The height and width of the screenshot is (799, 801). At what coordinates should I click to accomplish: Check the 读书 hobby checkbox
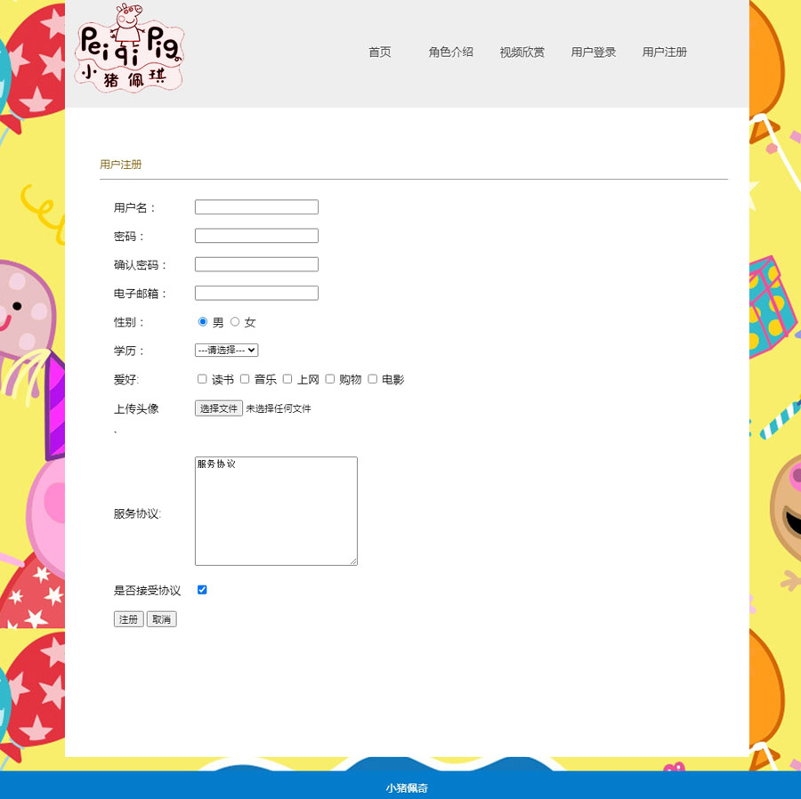[202, 379]
